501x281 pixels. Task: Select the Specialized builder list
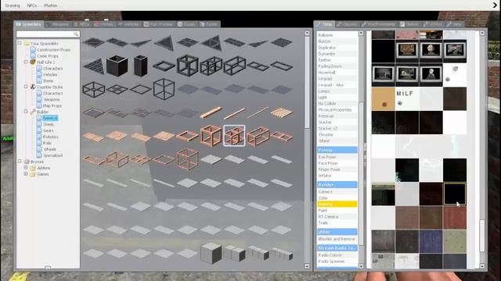click(52, 155)
